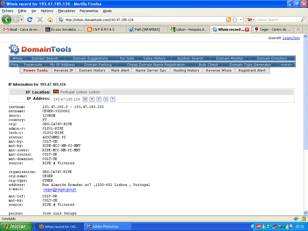Image resolution: width=308 pixels, height=231 pixels.
Task: Click the Portugal flag icon
Action: pyautogui.click(x=56, y=91)
